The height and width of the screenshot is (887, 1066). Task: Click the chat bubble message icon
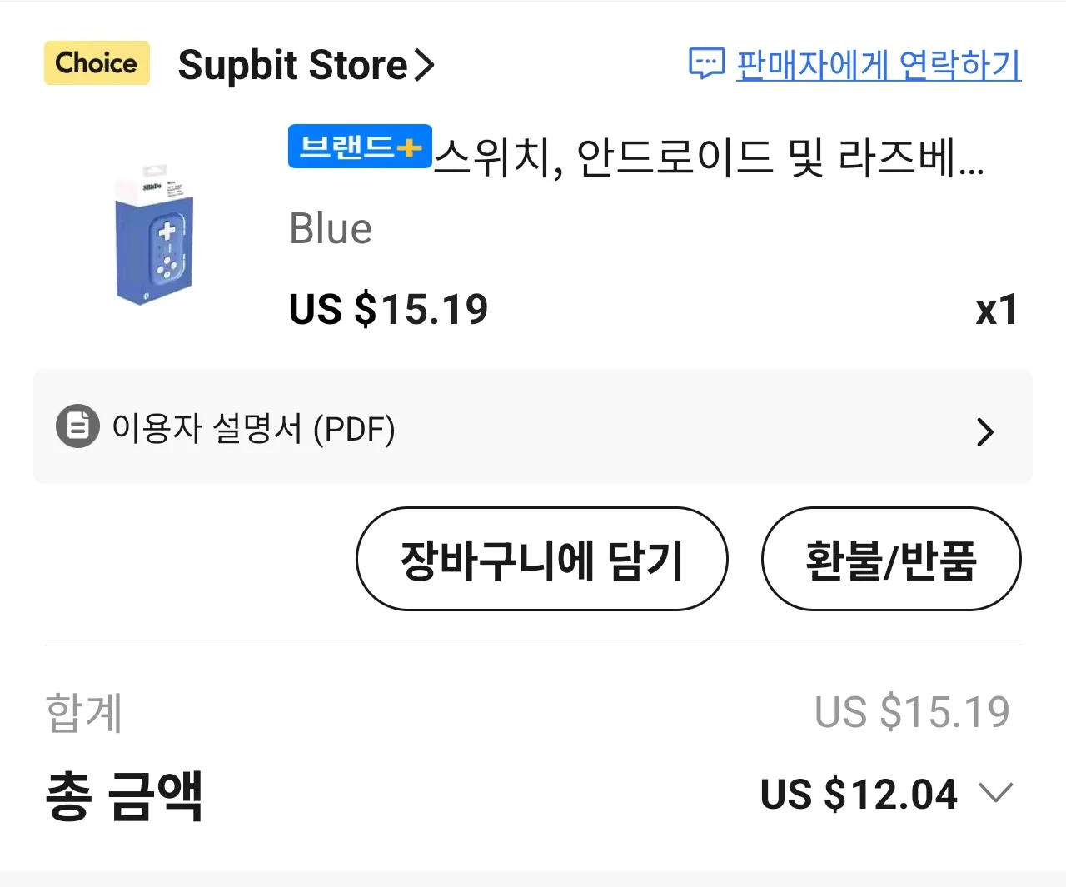706,64
